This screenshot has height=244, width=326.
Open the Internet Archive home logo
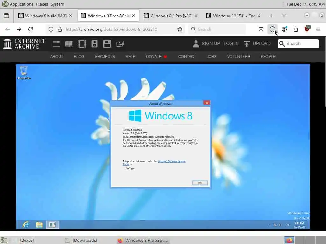click(x=24, y=44)
